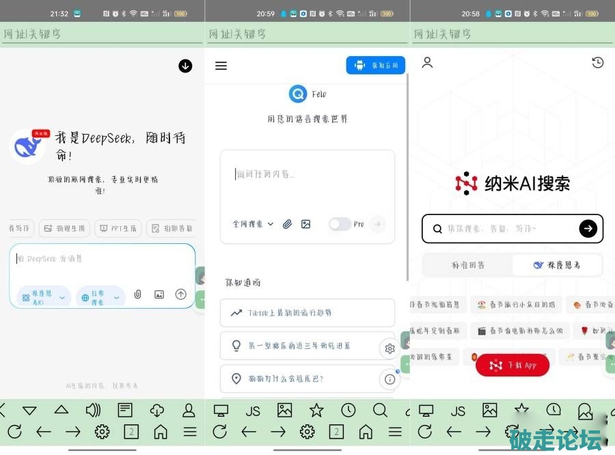Open the user profile icon in Nano AI
This screenshot has height=455, width=615.
[427, 63]
